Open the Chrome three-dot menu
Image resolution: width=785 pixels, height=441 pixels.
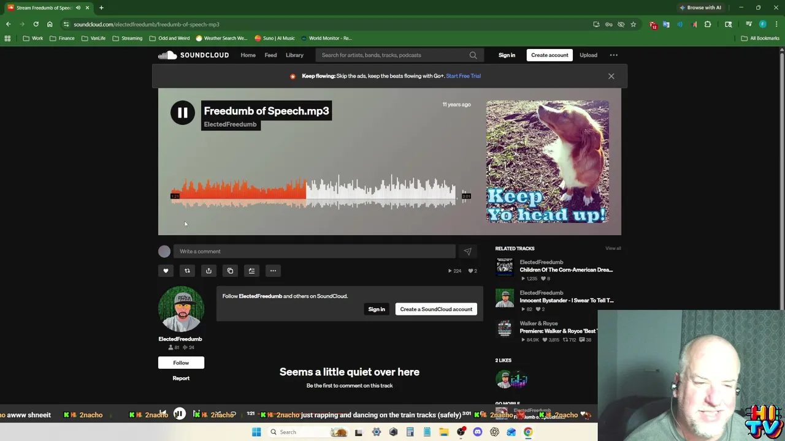(x=776, y=24)
